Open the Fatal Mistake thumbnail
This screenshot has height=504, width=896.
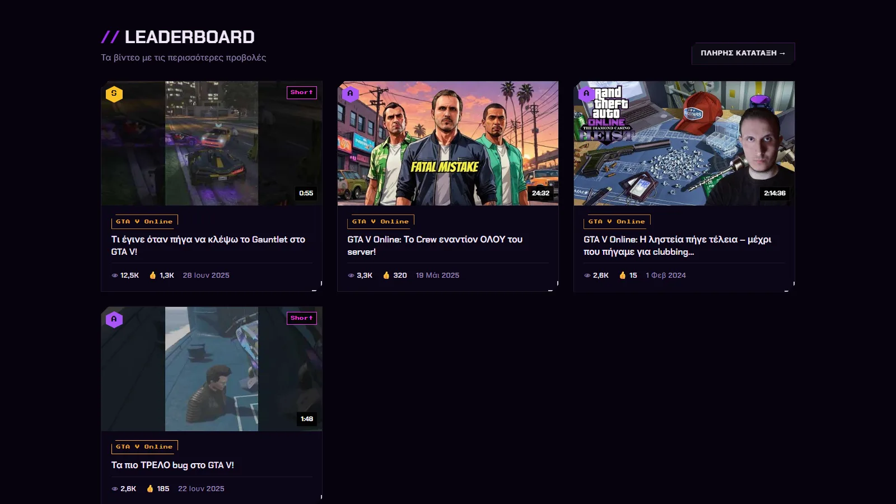[448, 143]
